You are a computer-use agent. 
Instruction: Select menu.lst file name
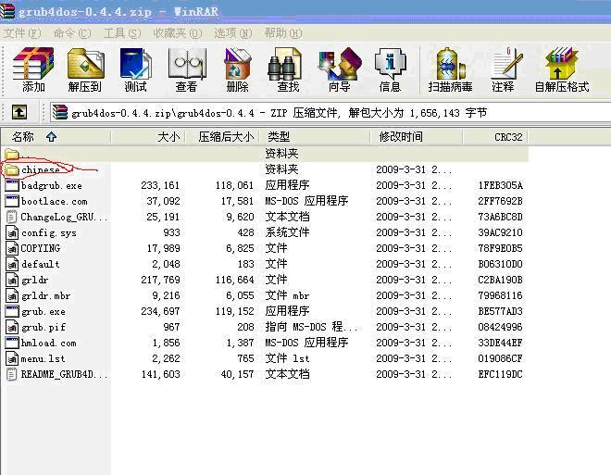(43, 358)
